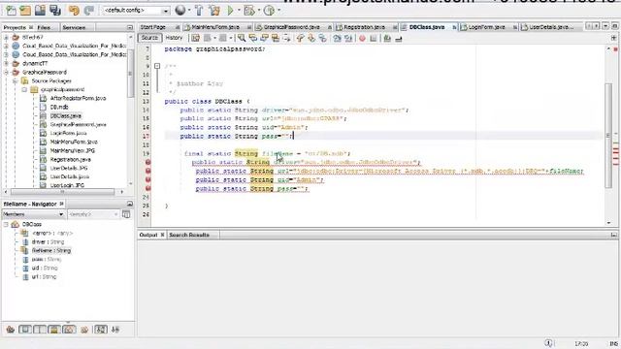
Task: Click the Find Next Occurrence icon
Action: coord(264,39)
